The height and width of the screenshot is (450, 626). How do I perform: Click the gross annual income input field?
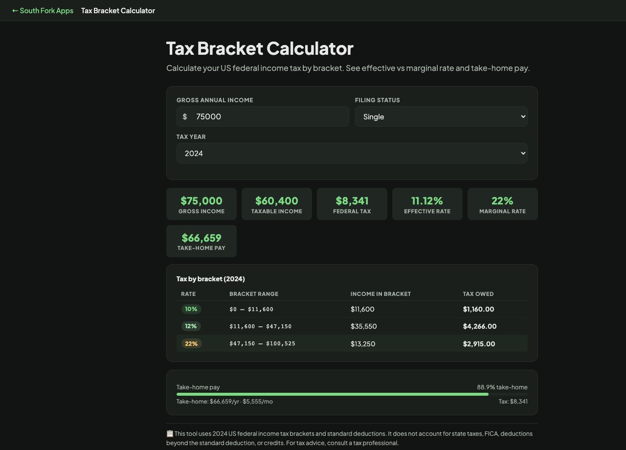263,116
